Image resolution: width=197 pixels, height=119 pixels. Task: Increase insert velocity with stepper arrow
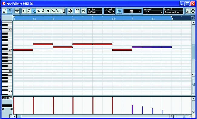coord(113,12)
